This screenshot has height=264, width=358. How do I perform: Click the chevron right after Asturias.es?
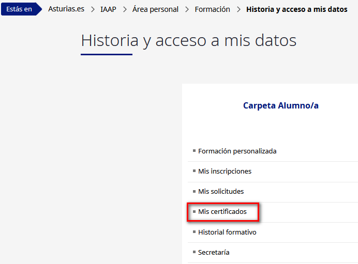(92, 9)
